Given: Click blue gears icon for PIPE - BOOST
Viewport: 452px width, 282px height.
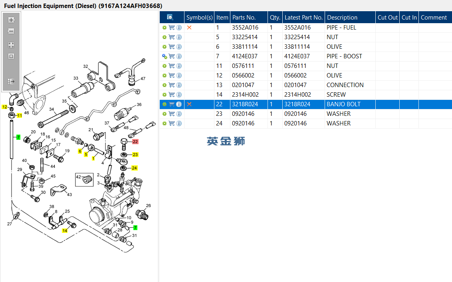Looking at the screenshot, I should (x=165, y=56).
